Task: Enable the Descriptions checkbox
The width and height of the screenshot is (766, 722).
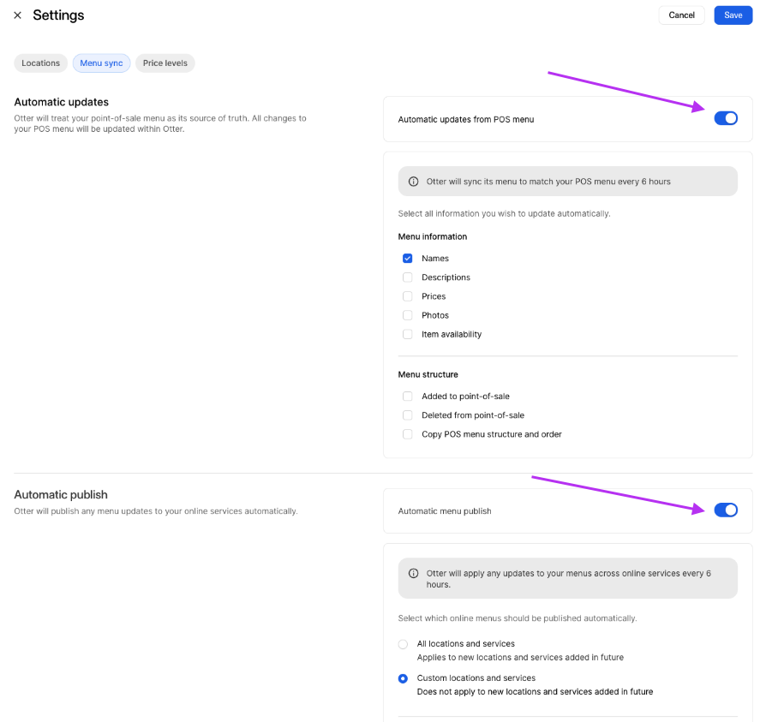Action: click(408, 277)
